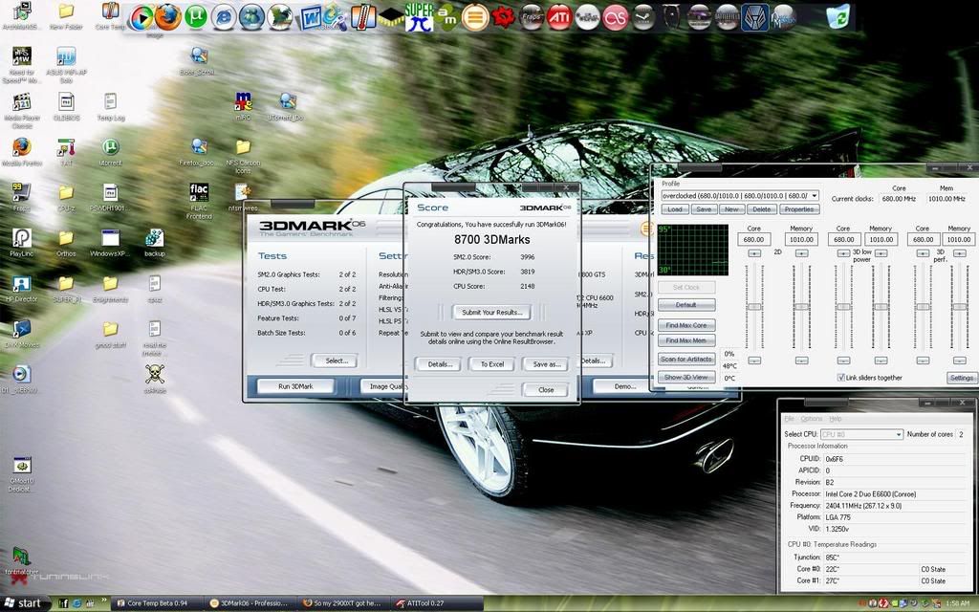Launch µTorrent from the top dock

click(x=195, y=17)
